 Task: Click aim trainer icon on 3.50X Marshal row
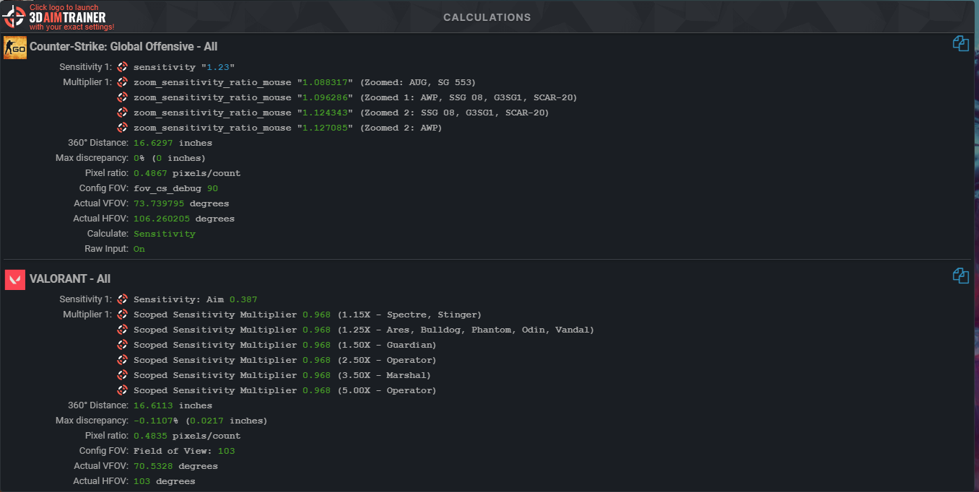123,375
